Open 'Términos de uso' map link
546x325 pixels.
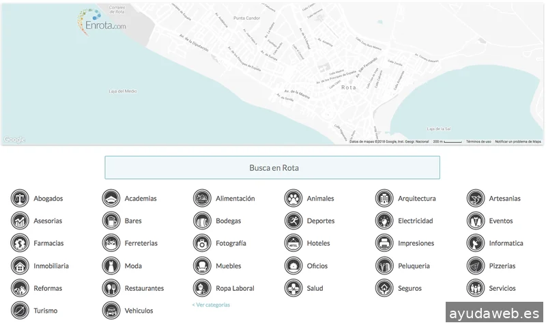point(478,141)
